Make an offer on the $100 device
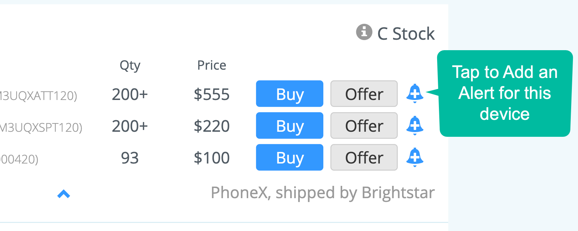This screenshot has width=578, height=231. click(364, 157)
